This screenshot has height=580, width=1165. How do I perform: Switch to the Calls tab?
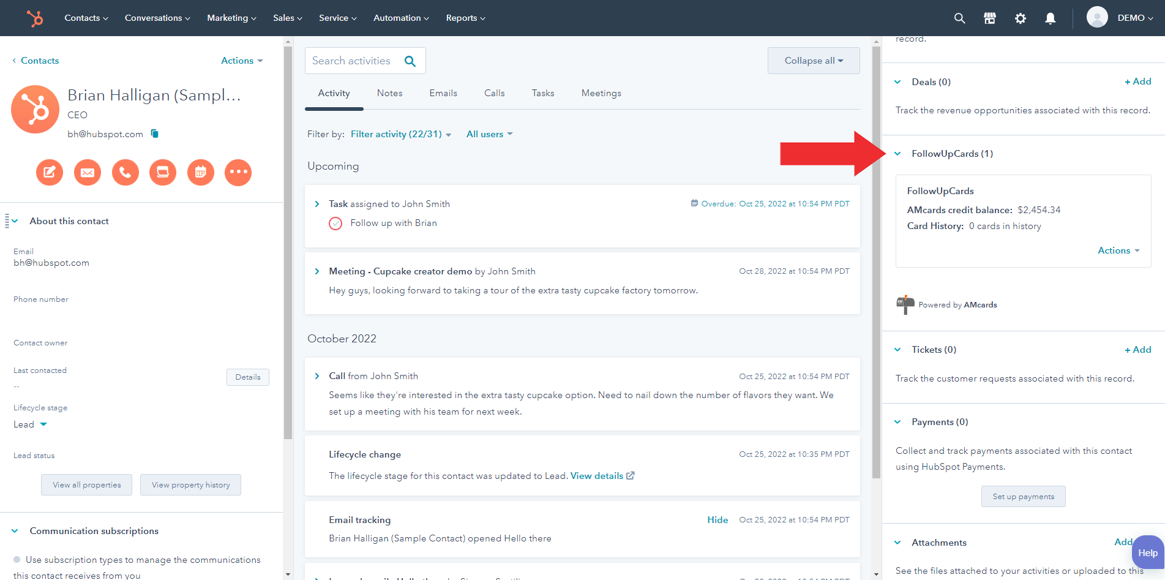point(495,93)
